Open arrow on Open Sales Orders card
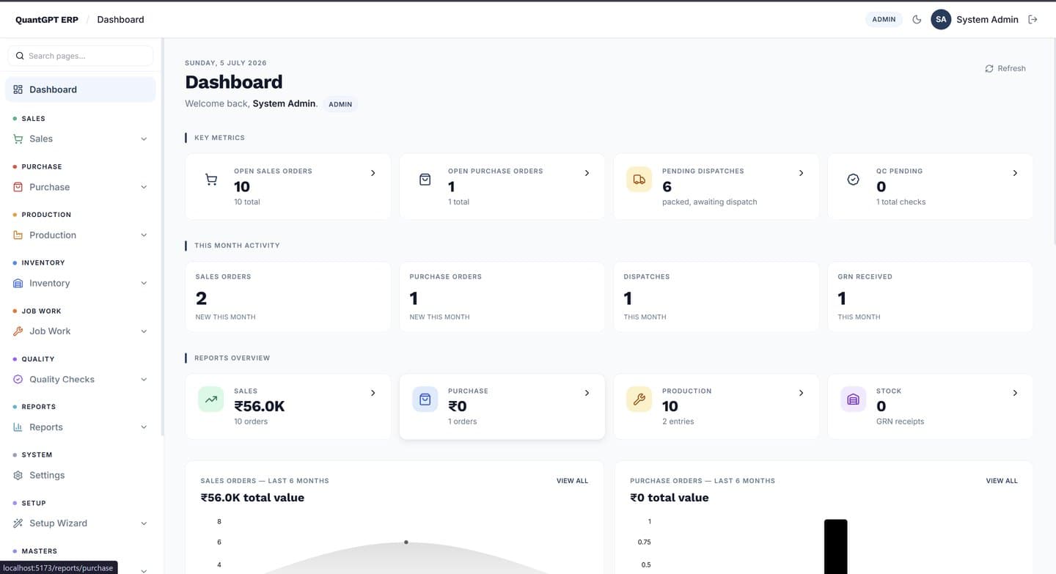Screen dimensions: 1056x574 point(373,173)
